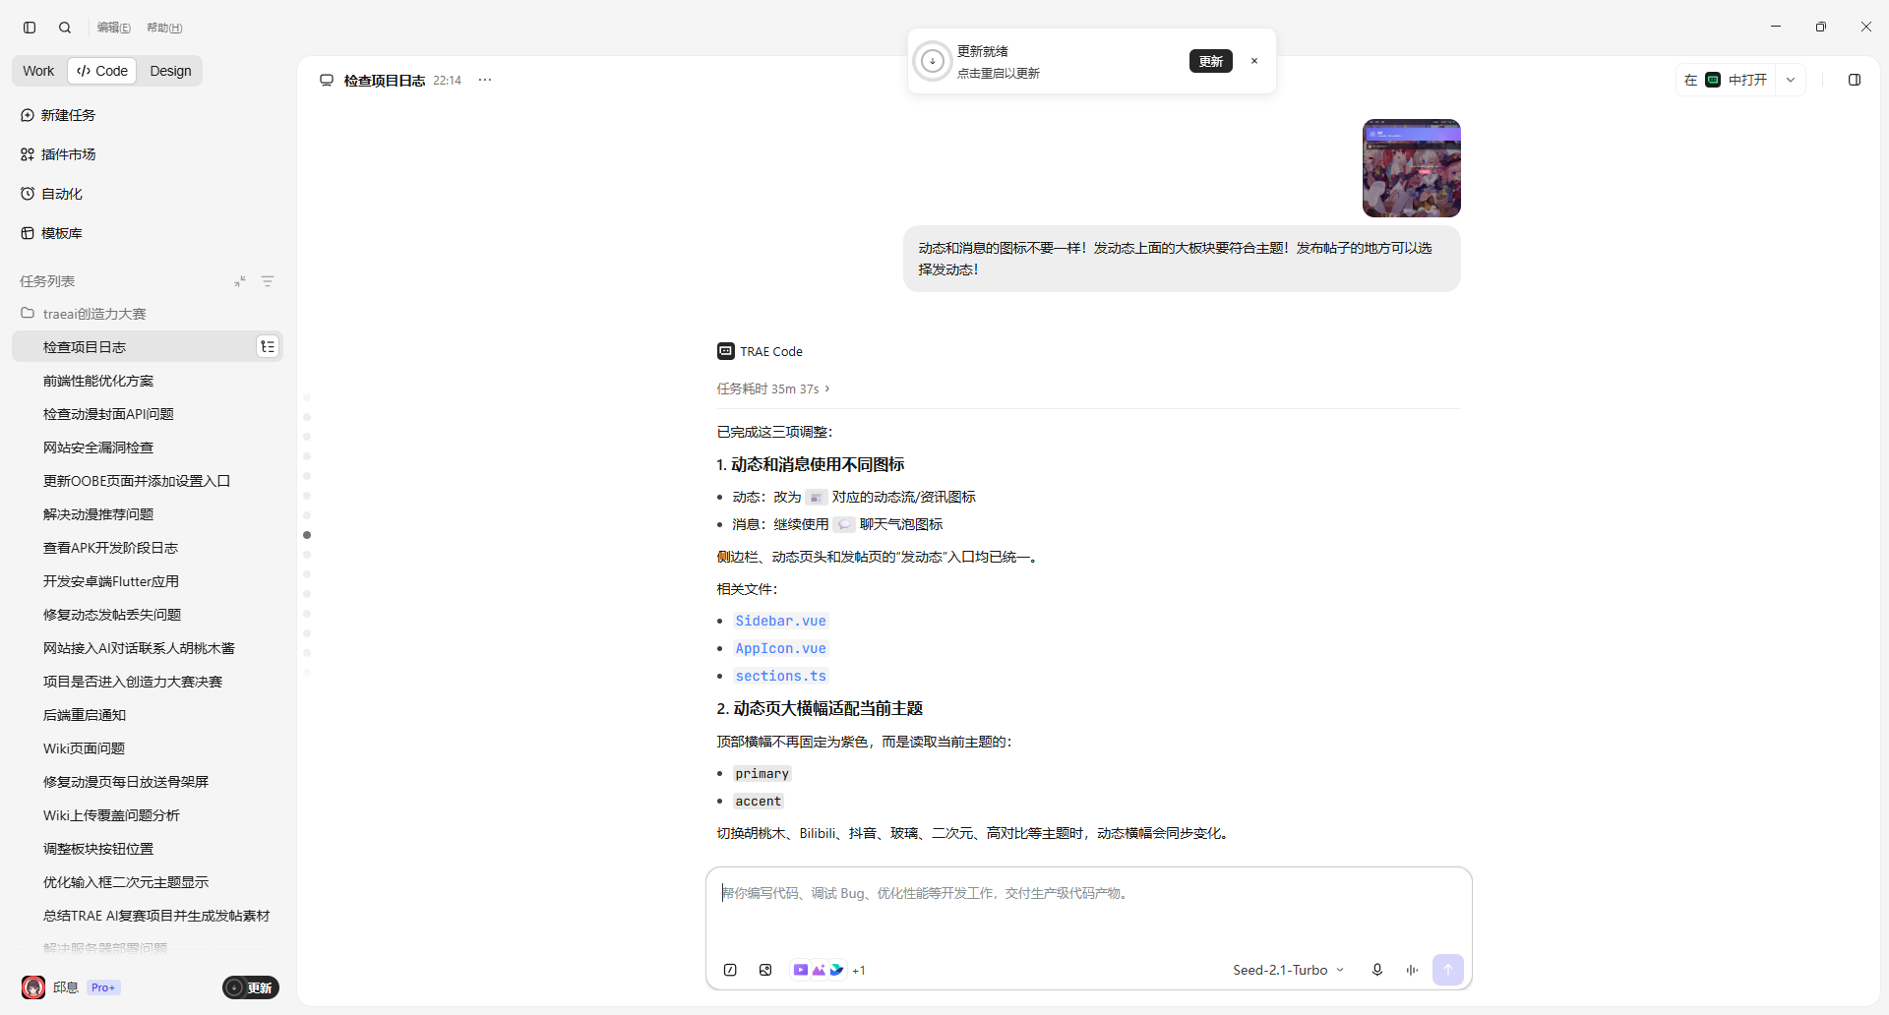Select the 更新OOBE页面并添加设置入口 task

click(148, 481)
